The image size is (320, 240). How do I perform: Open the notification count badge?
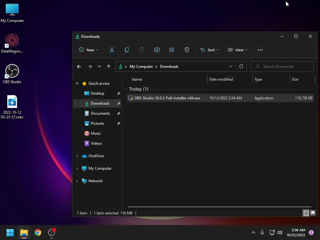(x=311, y=232)
